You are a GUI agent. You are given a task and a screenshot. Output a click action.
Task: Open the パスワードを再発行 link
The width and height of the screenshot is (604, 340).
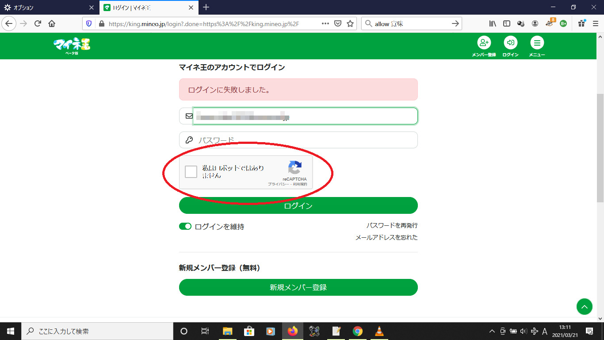[x=392, y=225]
